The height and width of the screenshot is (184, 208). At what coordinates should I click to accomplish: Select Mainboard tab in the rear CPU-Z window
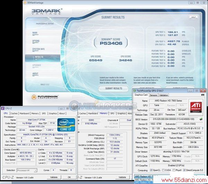click(x=93, y=113)
